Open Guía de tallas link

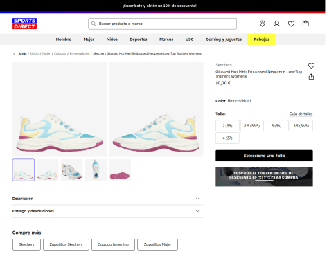[301, 114]
